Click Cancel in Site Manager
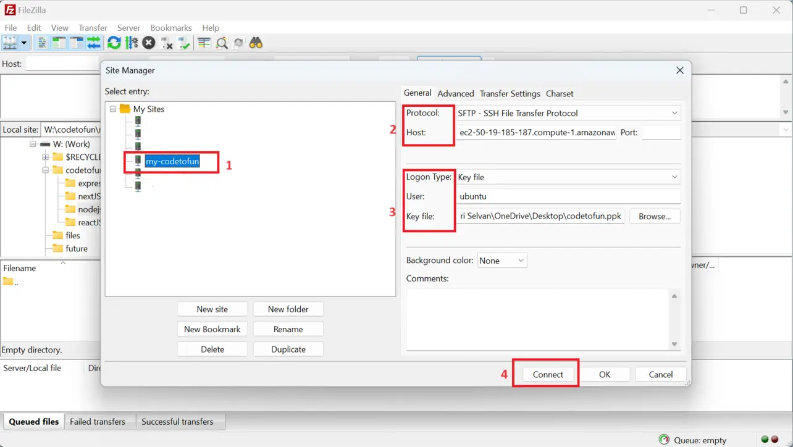Viewport: 793px width, 447px height. coord(661,374)
